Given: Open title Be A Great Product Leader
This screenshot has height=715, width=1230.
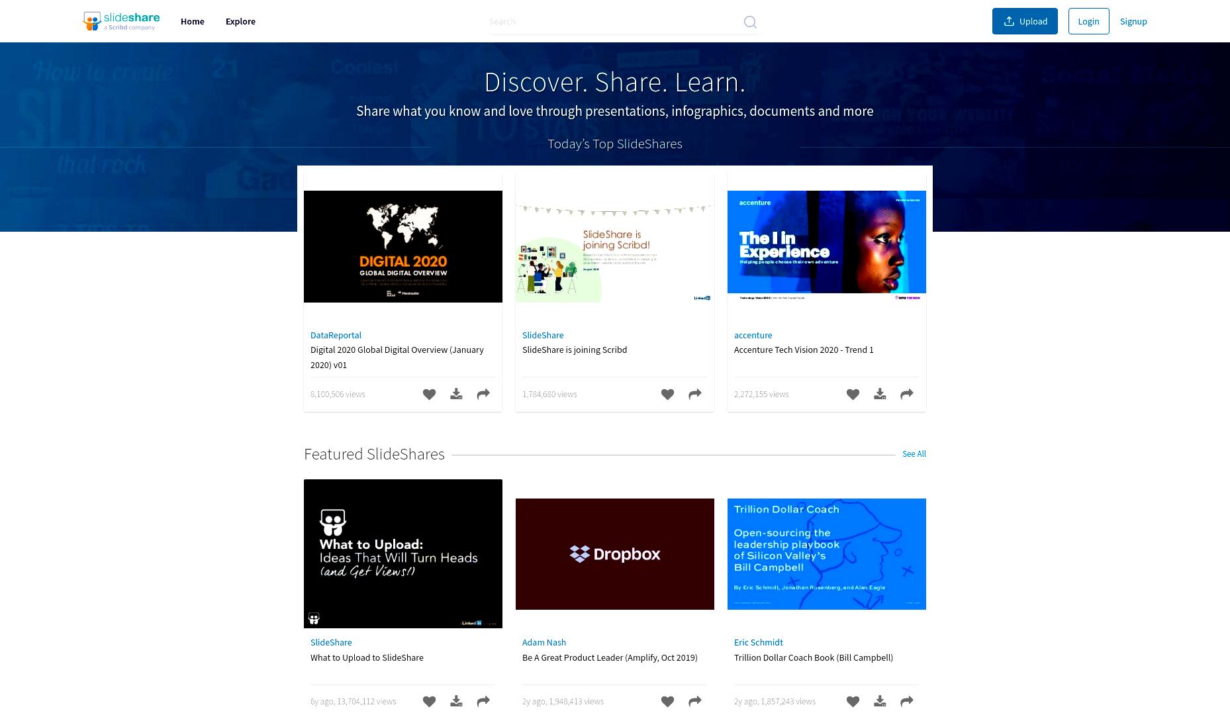Looking at the screenshot, I should click(x=610, y=658).
